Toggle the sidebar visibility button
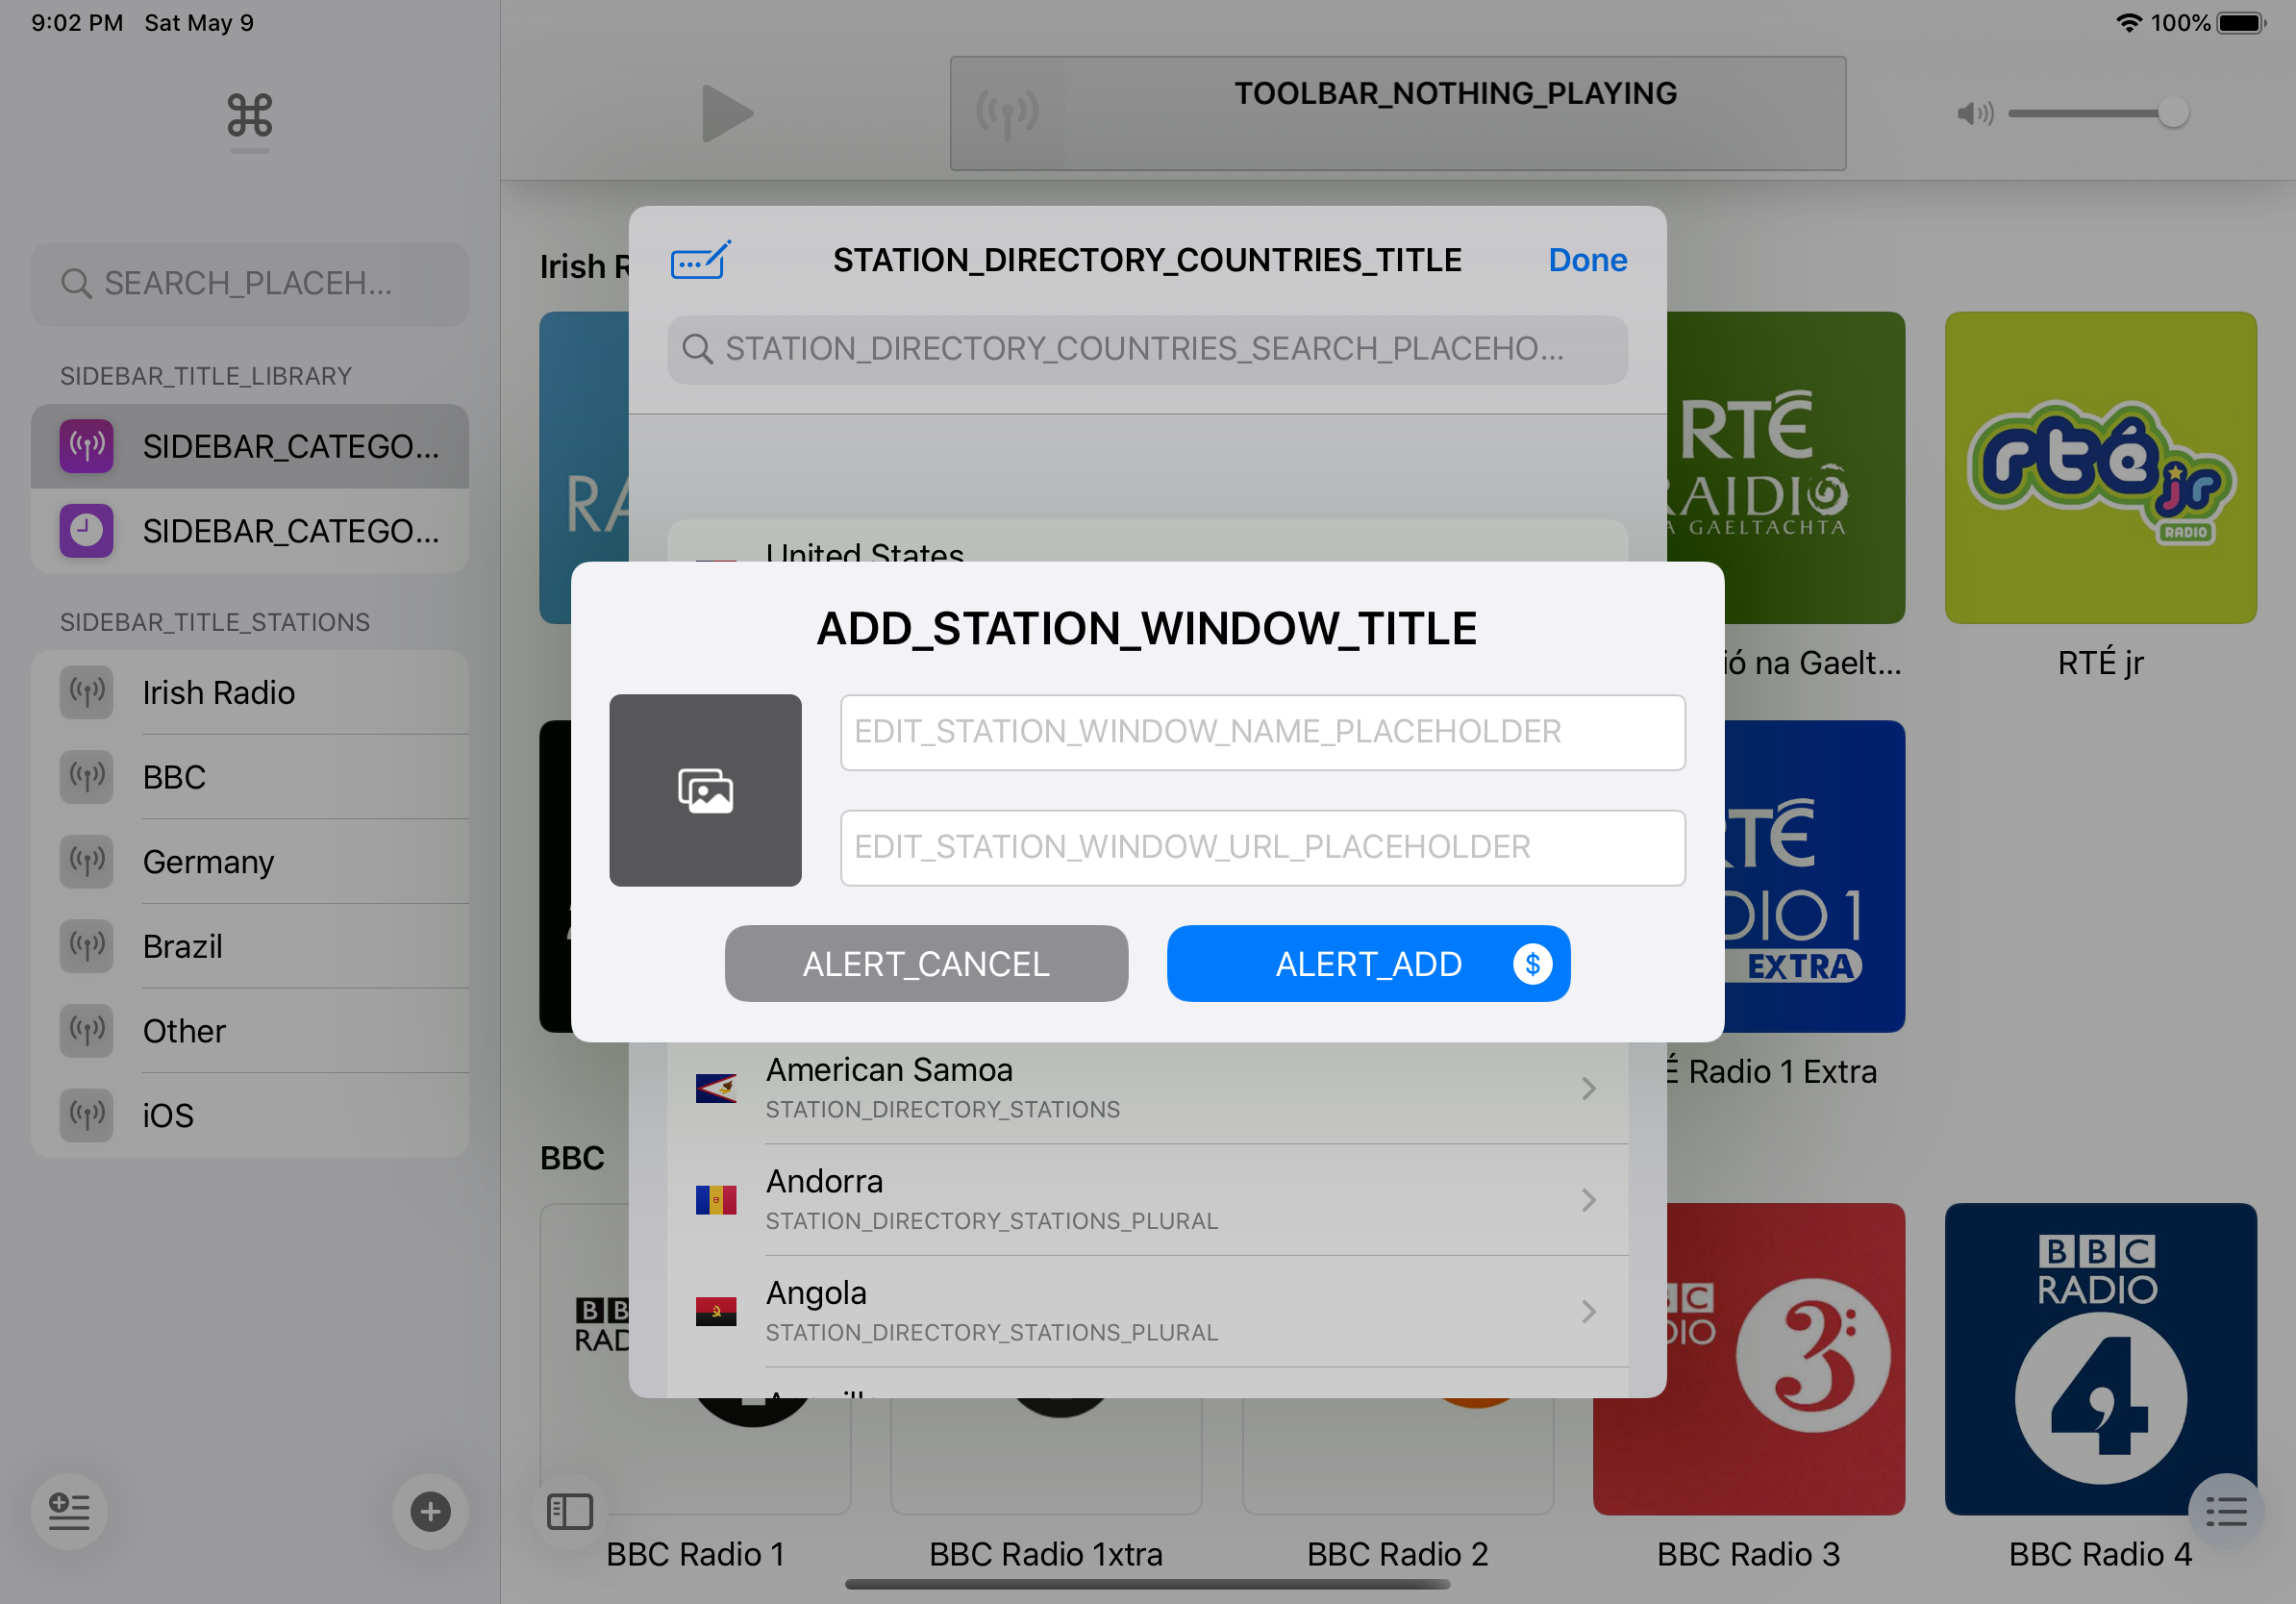Viewport: 2296px width, 1604px height. tap(570, 1511)
